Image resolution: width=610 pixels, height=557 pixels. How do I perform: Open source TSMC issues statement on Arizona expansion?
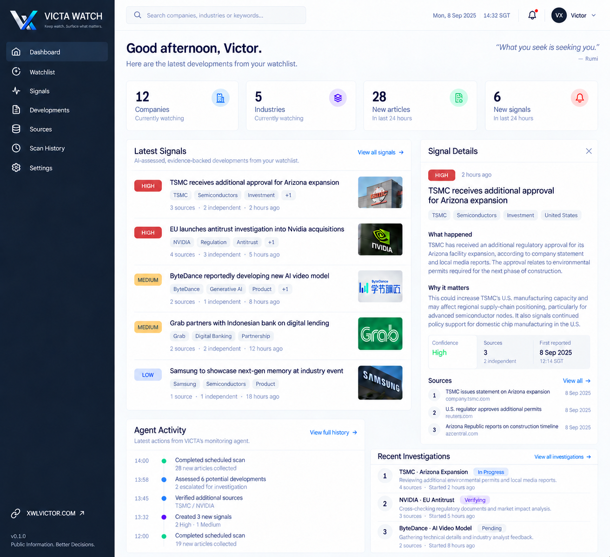pyautogui.click(x=509, y=395)
